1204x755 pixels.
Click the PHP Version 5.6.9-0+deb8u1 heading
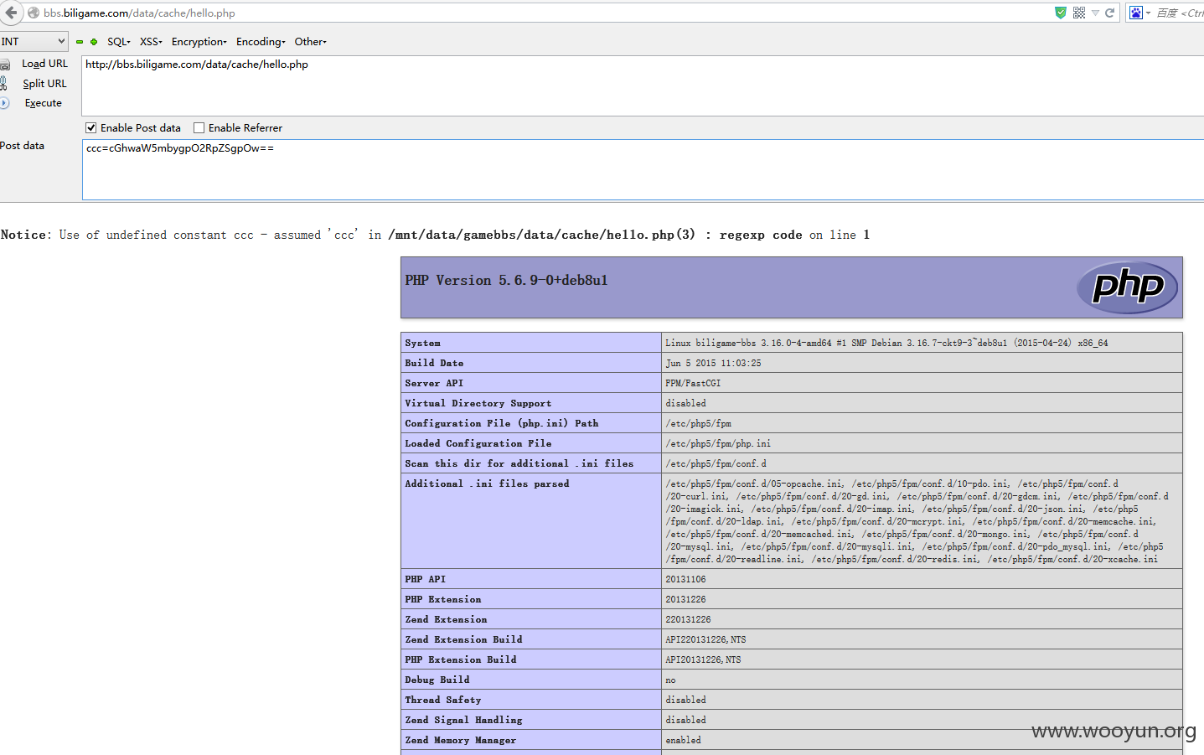506,281
